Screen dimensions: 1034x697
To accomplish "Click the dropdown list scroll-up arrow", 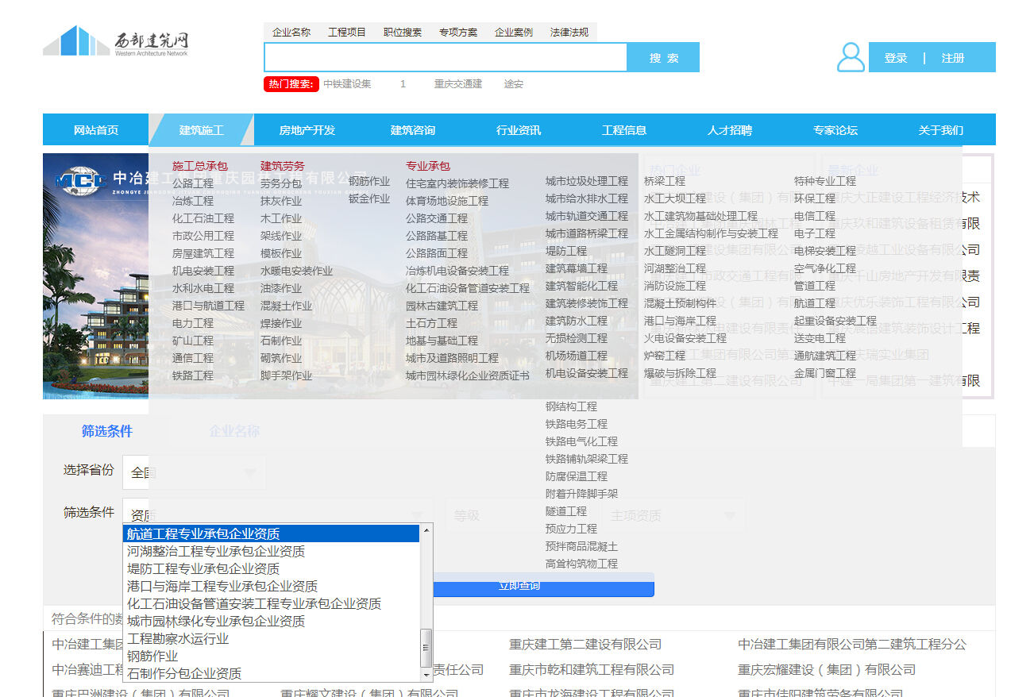I will [426, 530].
